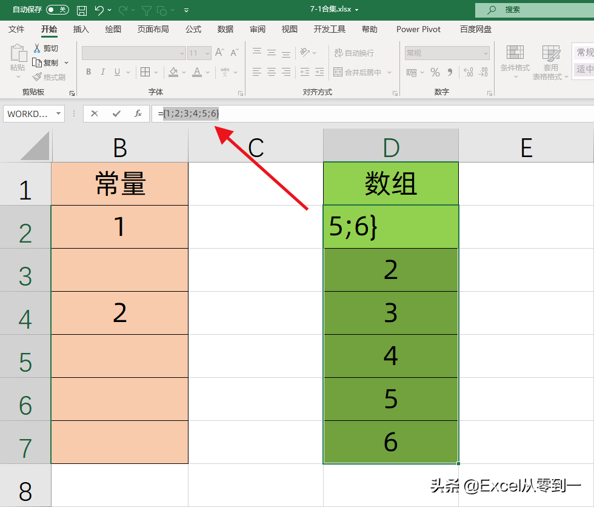The image size is (594, 507).
Task: Switch to the 开发工具 tab
Action: [x=330, y=29]
